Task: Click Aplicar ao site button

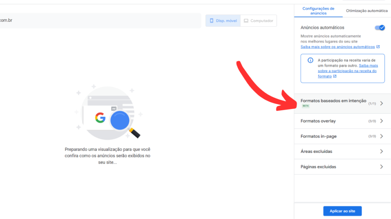Action: (343, 211)
